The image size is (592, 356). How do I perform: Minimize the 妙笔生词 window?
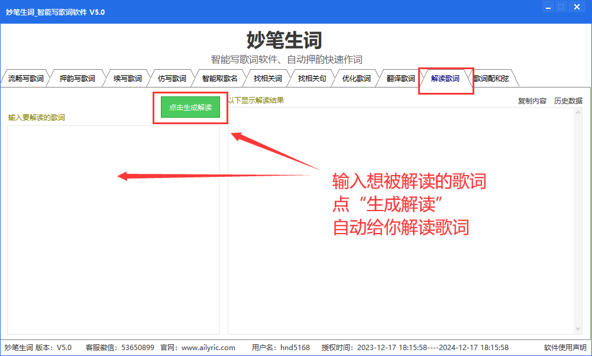pos(548,7)
